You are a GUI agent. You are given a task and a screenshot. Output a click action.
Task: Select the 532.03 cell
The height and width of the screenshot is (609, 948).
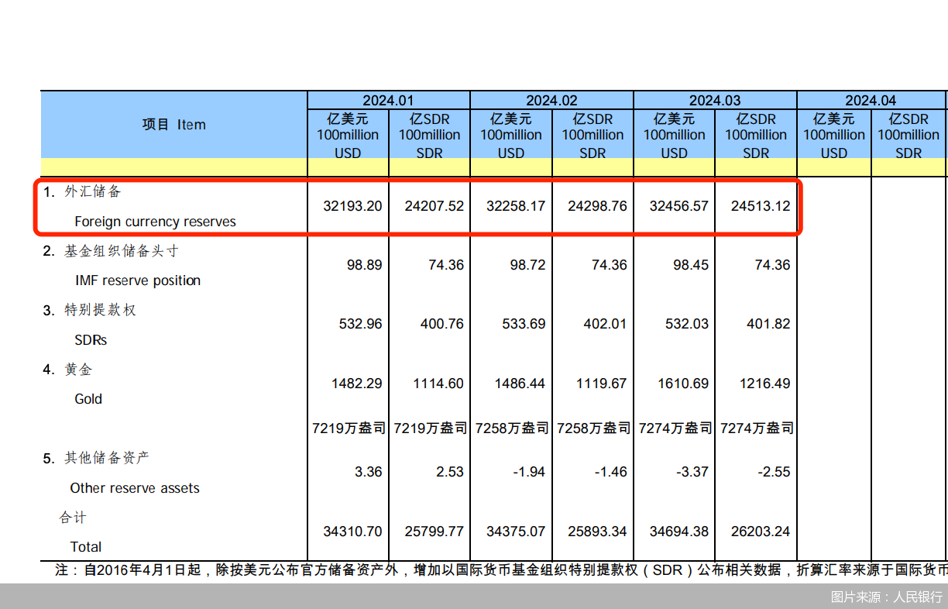(x=687, y=324)
